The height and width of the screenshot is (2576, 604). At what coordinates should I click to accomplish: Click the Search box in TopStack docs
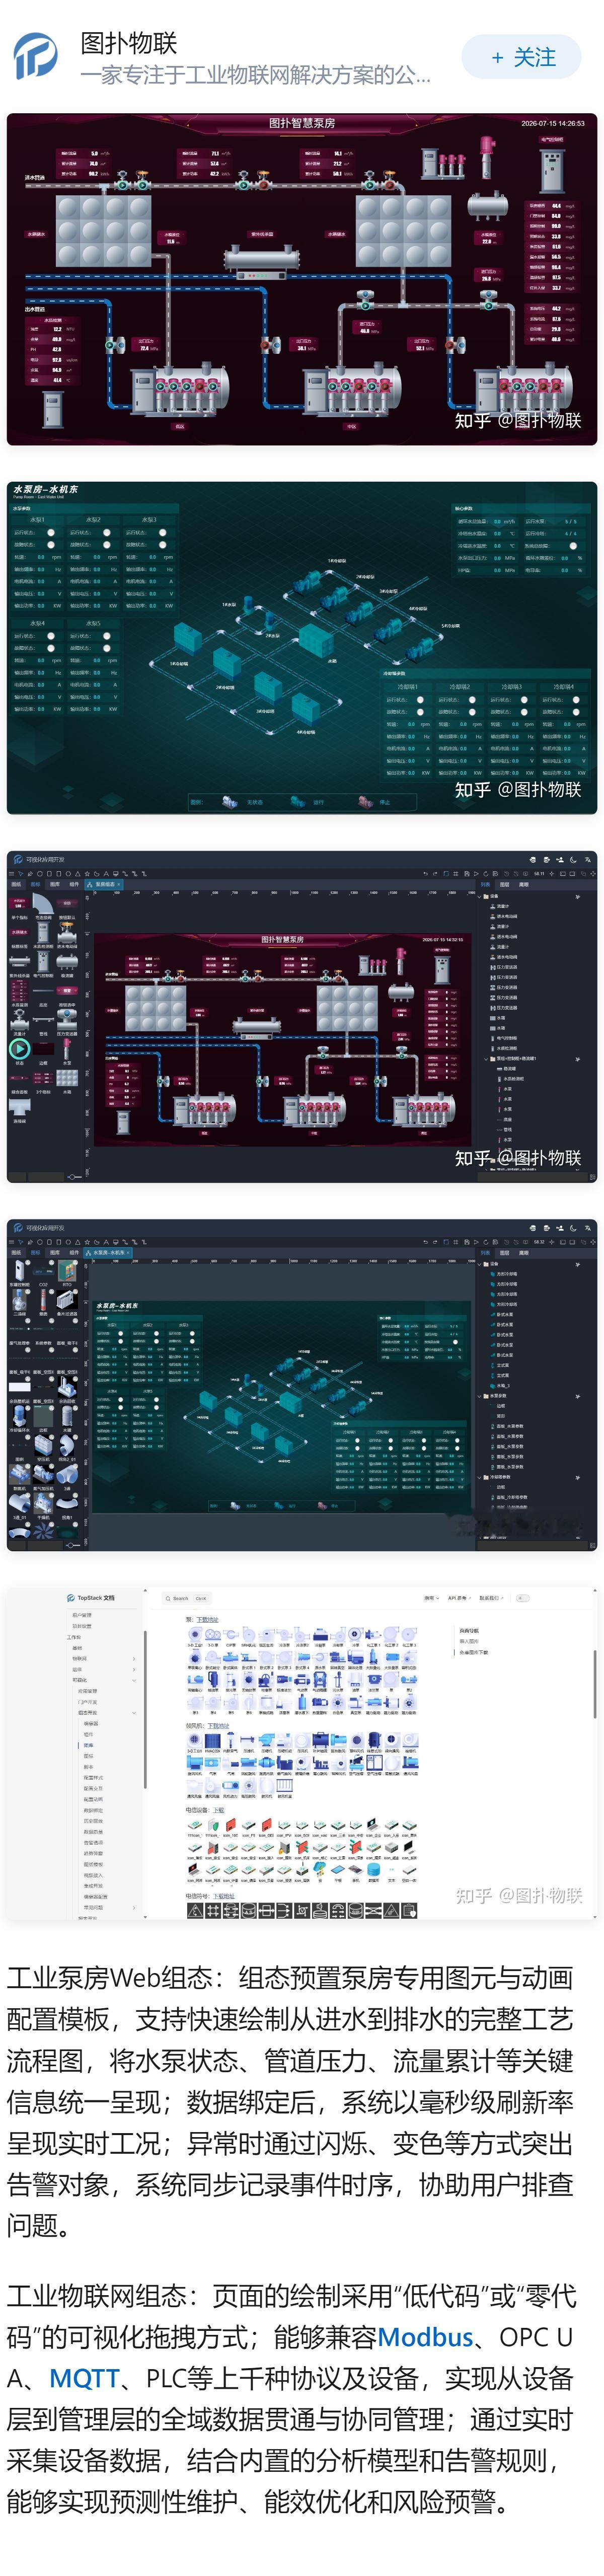pos(186,1599)
